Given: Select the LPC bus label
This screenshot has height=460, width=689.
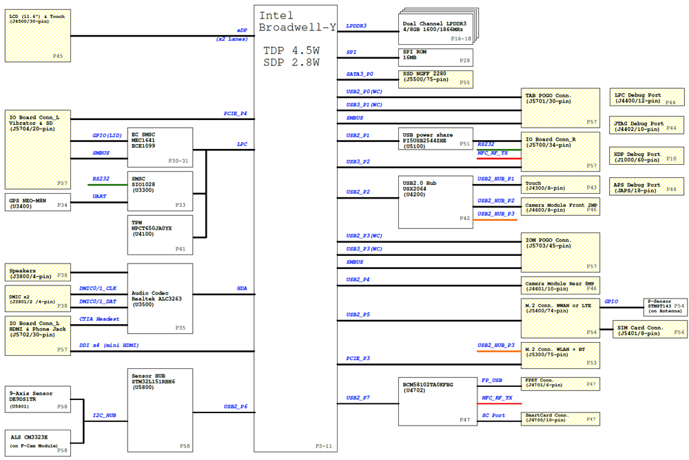Looking at the screenshot, I should 242,144.
